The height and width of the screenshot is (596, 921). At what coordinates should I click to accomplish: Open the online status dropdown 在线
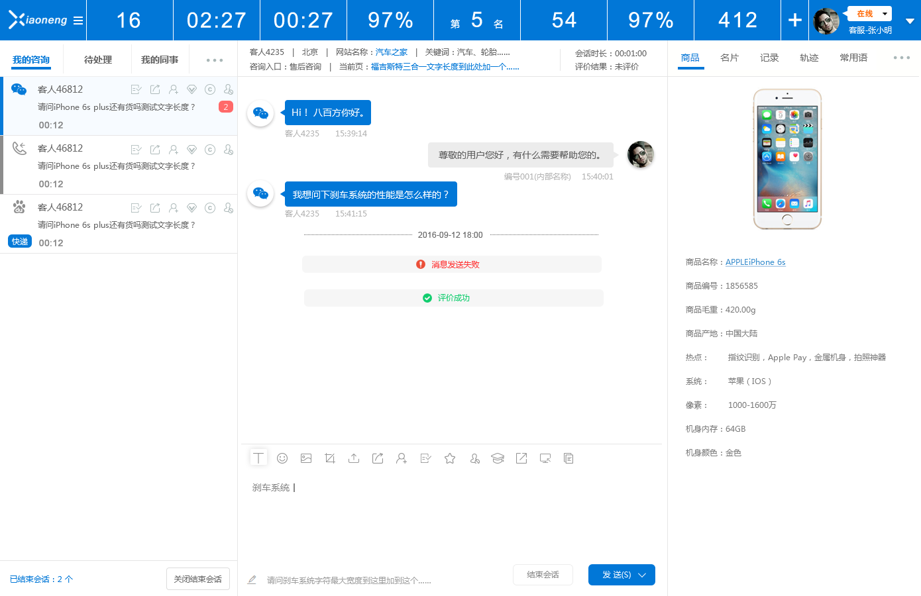[869, 13]
